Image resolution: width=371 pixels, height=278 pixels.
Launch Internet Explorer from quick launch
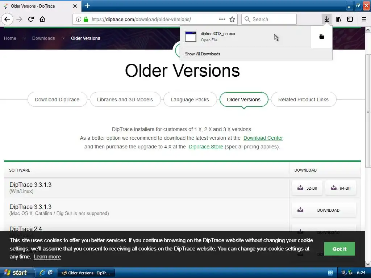click(x=42, y=273)
